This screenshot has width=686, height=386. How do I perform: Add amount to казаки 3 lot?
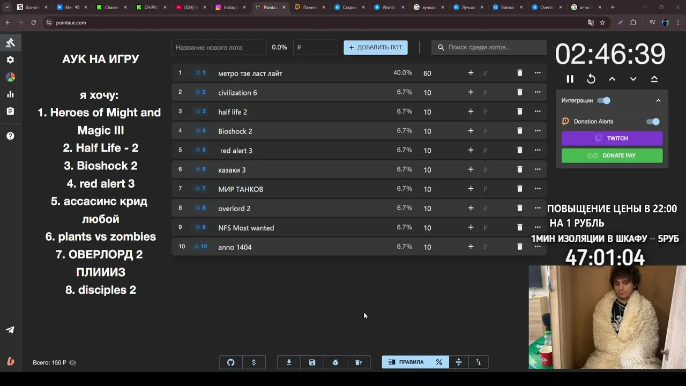click(x=471, y=169)
